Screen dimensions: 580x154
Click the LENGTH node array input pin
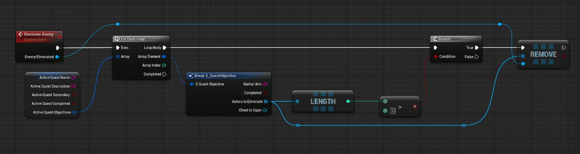[297, 102]
